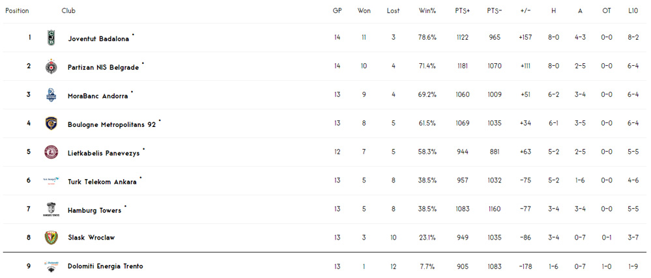651x278 pixels.
Task: Select the Dolomiti Energia Trento logo
Action: (51, 266)
